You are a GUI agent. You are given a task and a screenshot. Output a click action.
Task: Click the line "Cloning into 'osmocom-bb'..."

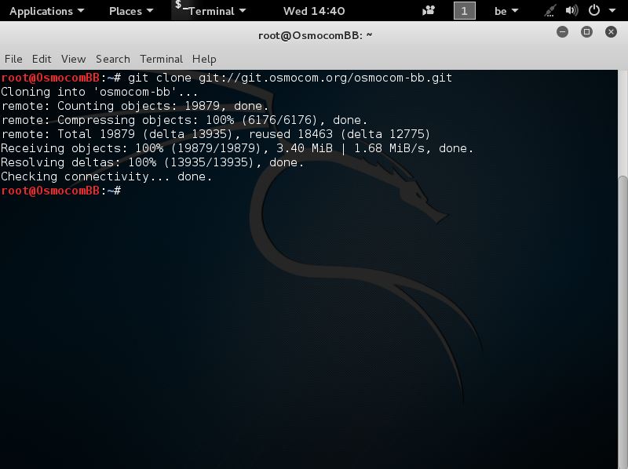tap(100, 92)
